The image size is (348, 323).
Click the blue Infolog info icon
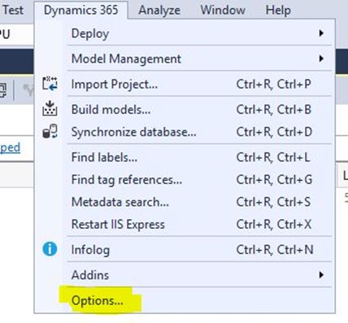pyautogui.click(x=50, y=249)
